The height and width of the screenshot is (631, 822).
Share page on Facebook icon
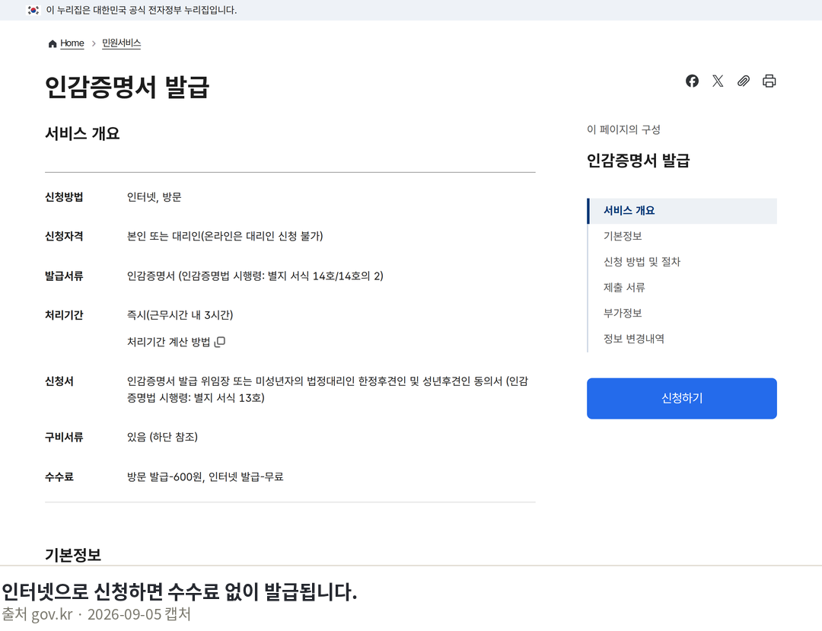692,81
